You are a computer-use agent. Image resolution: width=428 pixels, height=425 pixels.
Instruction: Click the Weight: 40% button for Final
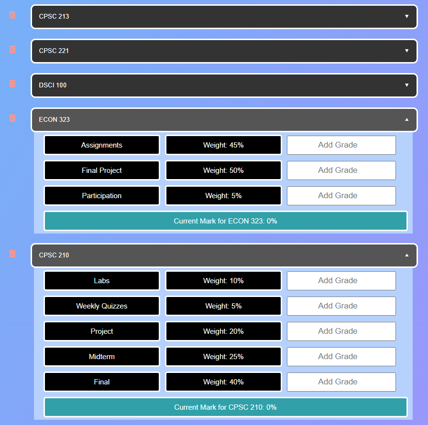(x=223, y=382)
